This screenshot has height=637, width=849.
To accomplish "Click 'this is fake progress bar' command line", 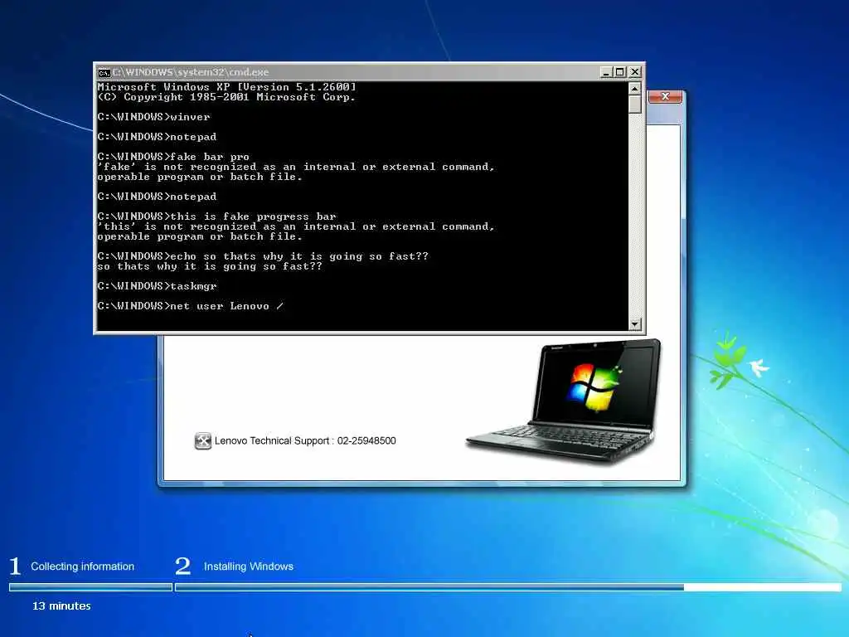I will 217,216.
